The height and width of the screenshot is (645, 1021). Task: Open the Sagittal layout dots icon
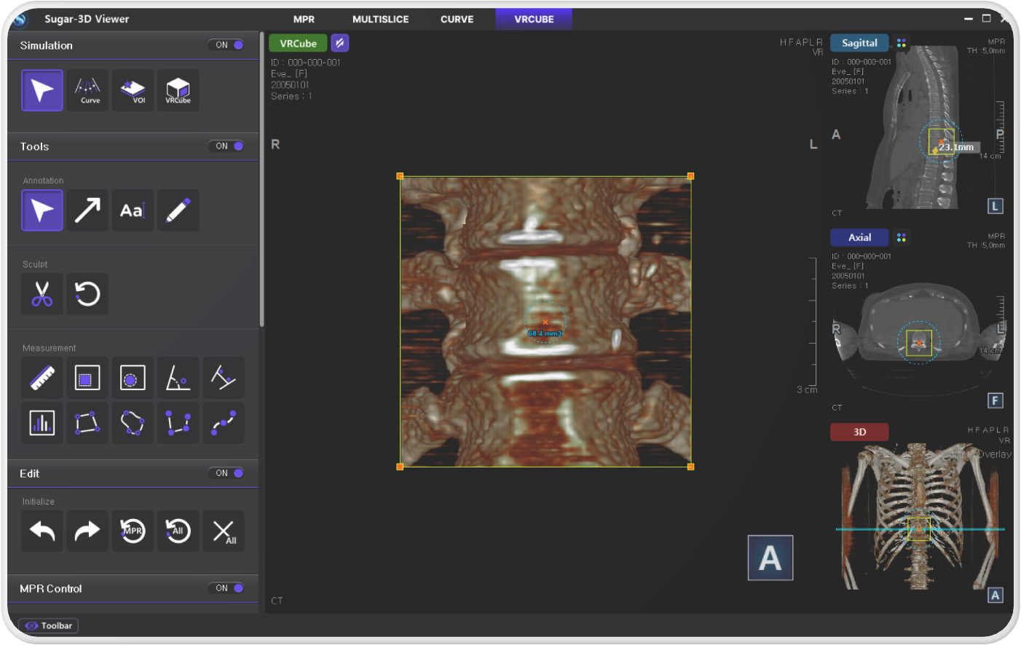click(x=902, y=43)
